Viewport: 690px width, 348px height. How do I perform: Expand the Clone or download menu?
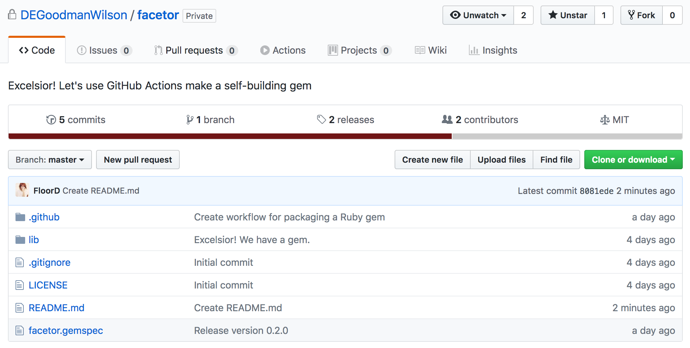coord(633,160)
